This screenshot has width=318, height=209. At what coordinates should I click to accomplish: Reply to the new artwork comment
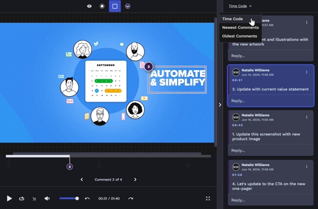pos(271,56)
